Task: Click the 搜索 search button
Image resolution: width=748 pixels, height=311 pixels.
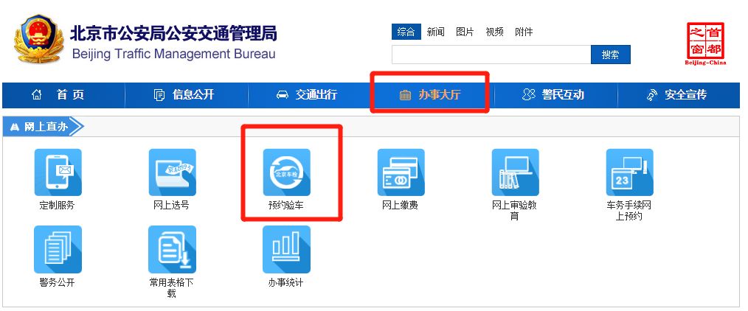Action: tap(611, 55)
